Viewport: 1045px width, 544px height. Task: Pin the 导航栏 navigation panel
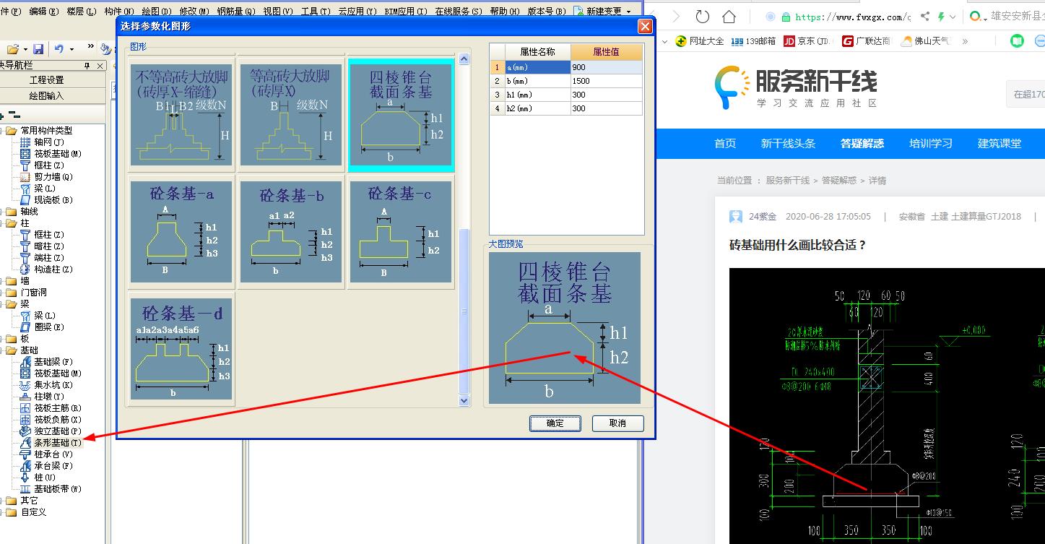[87, 66]
